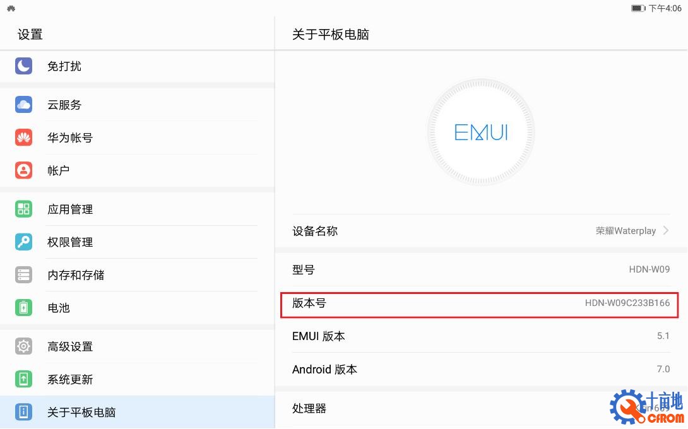
Task: Open the app management grid icon
Action: point(23,209)
